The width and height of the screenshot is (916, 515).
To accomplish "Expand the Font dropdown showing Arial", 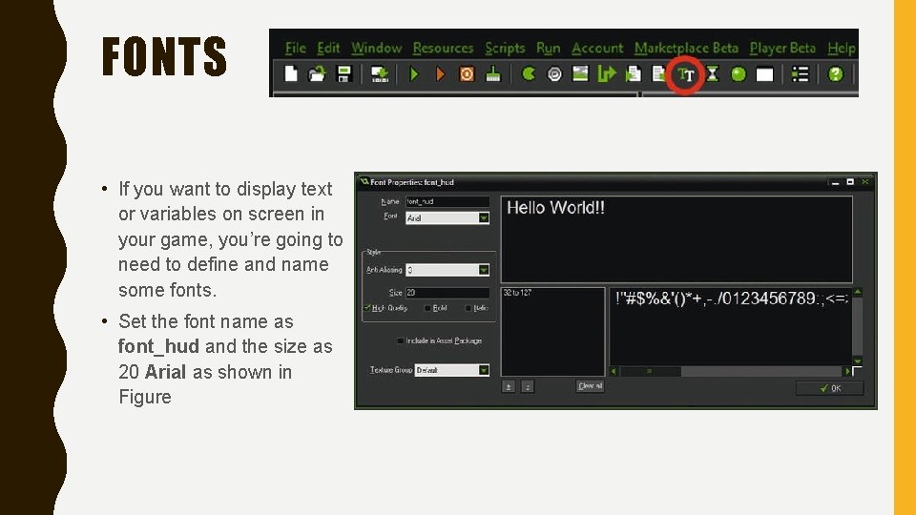I will tap(484, 217).
